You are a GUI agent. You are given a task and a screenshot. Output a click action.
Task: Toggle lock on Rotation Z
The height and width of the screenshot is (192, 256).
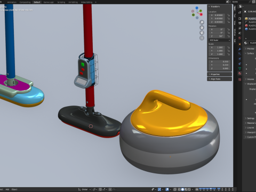228,36
